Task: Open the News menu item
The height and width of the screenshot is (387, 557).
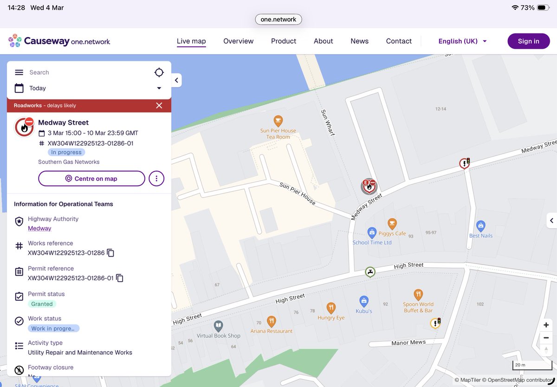Action: click(359, 41)
